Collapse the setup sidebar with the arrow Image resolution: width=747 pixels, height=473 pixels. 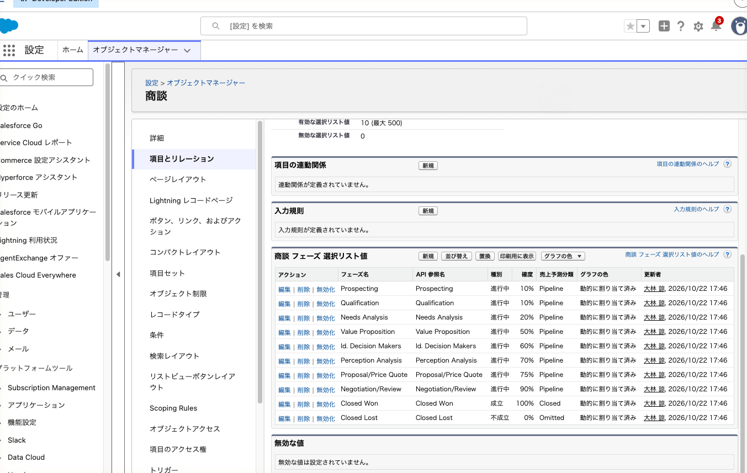118,274
